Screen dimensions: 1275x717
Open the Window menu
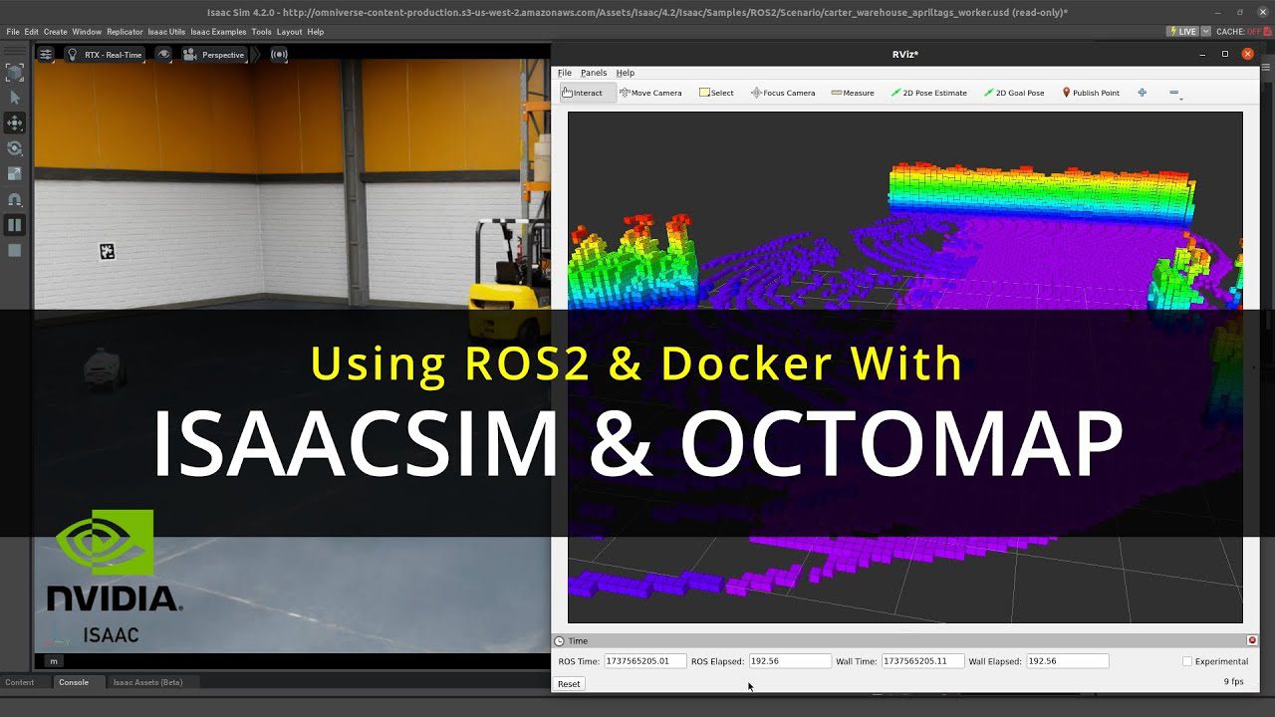(x=87, y=32)
